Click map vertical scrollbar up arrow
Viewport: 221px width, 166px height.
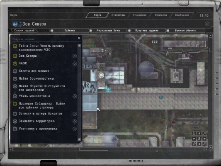[x=211, y=36]
